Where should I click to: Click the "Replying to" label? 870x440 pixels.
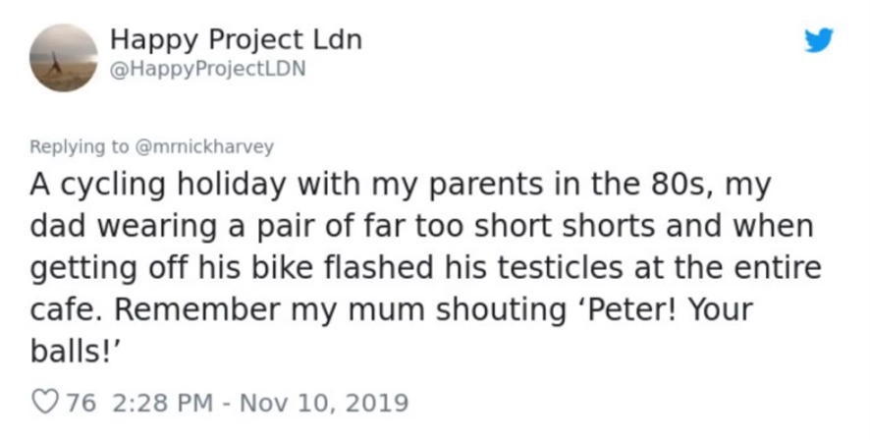79,147
